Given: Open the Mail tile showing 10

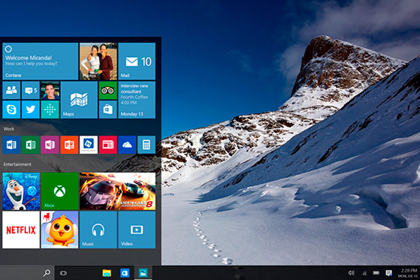Looking at the screenshot, I should point(137,61).
